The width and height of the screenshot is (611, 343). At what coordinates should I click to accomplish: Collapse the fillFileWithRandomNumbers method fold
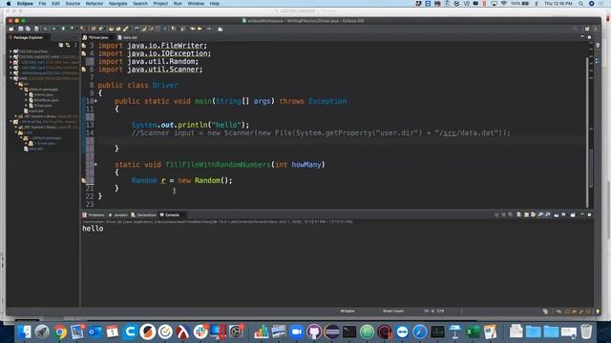[x=95, y=165]
